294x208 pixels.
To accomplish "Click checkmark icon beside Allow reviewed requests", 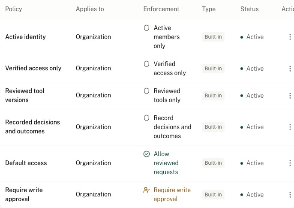I will click(x=147, y=154).
